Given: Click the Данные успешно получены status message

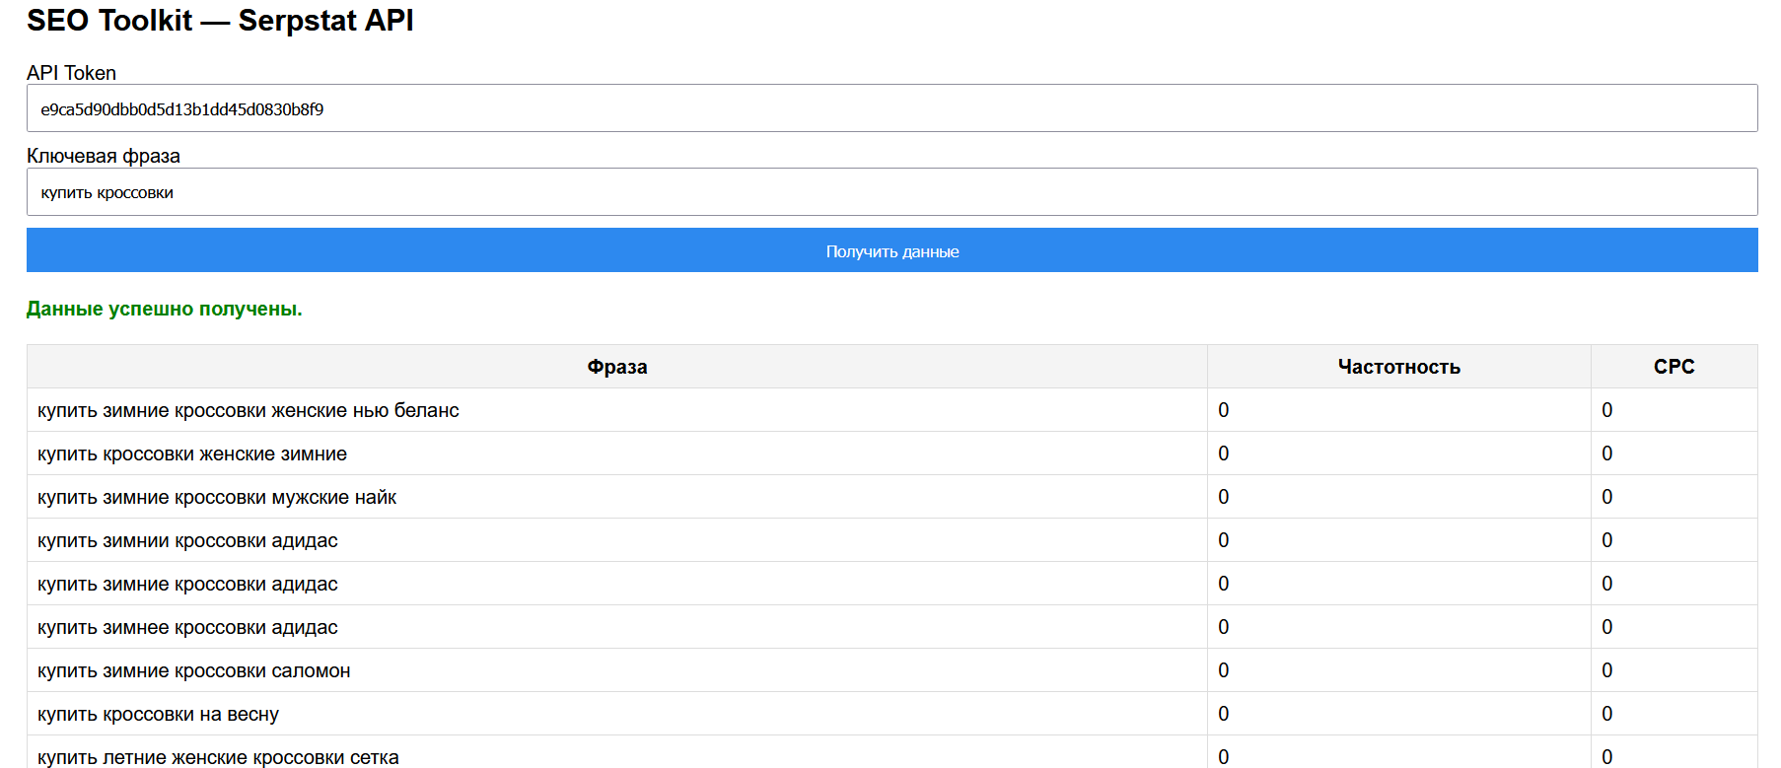Looking at the screenshot, I should pos(165,309).
